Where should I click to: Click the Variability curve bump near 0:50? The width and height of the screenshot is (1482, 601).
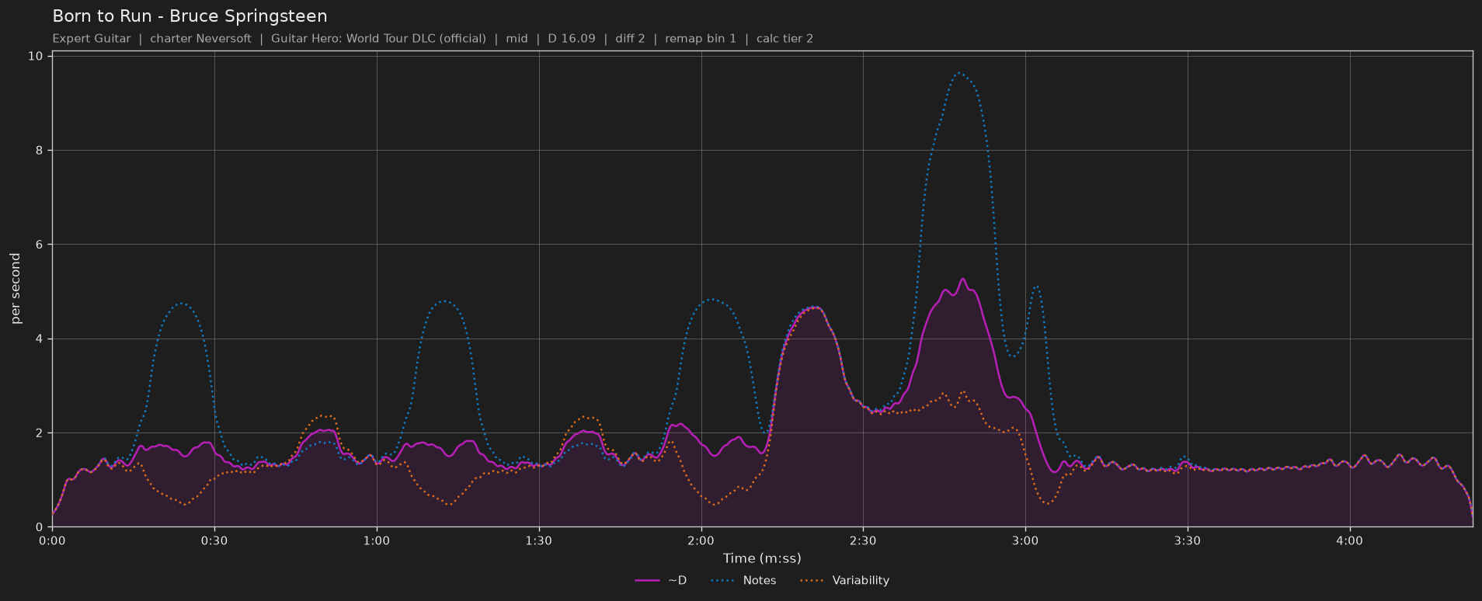click(x=325, y=416)
